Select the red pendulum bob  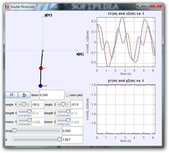pos(41,68)
